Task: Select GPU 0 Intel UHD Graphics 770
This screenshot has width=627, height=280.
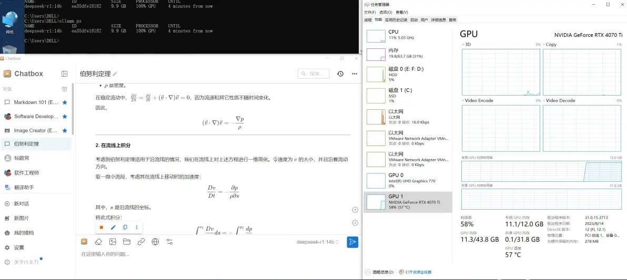Action: tap(408, 181)
